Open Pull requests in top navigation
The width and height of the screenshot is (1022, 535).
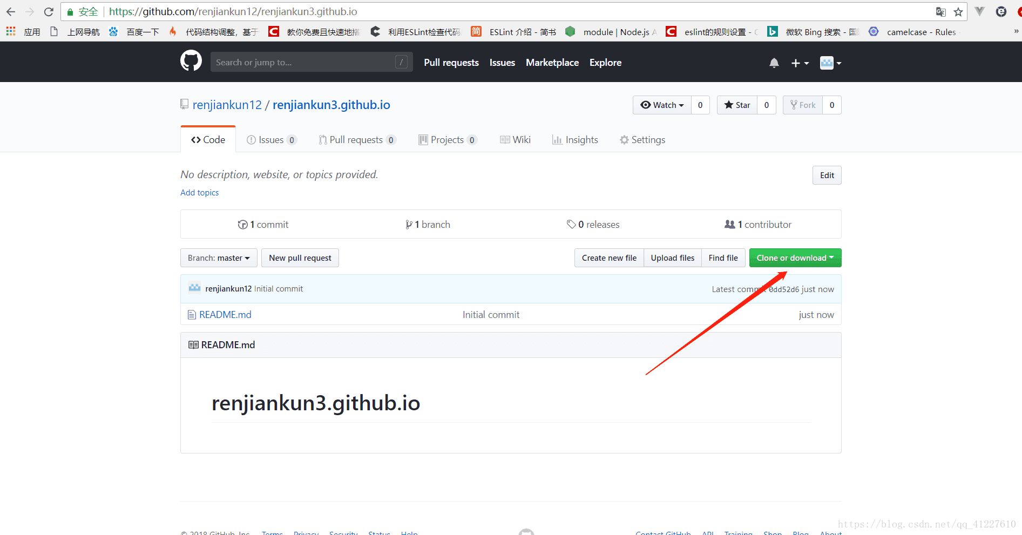click(451, 63)
